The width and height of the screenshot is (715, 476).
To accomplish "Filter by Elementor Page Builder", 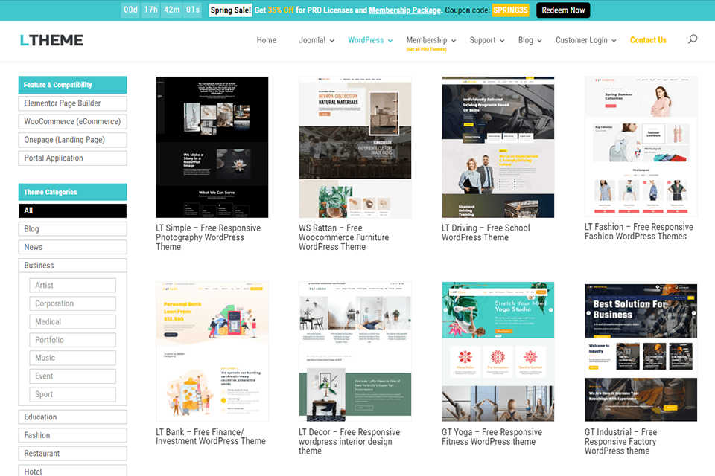I will pos(72,103).
